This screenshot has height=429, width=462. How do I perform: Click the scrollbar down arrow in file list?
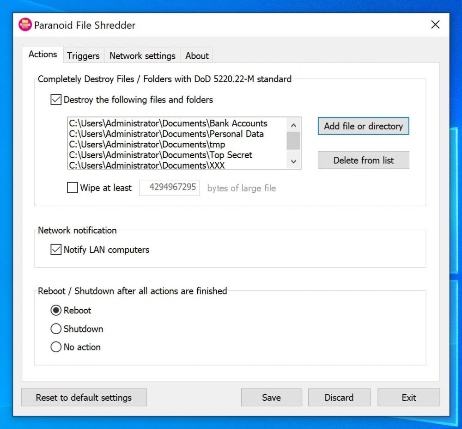click(293, 162)
